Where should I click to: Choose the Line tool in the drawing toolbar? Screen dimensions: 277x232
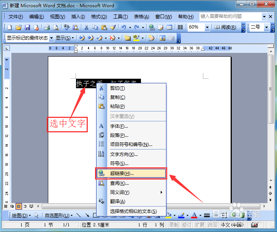pyautogui.click(x=78, y=215)
